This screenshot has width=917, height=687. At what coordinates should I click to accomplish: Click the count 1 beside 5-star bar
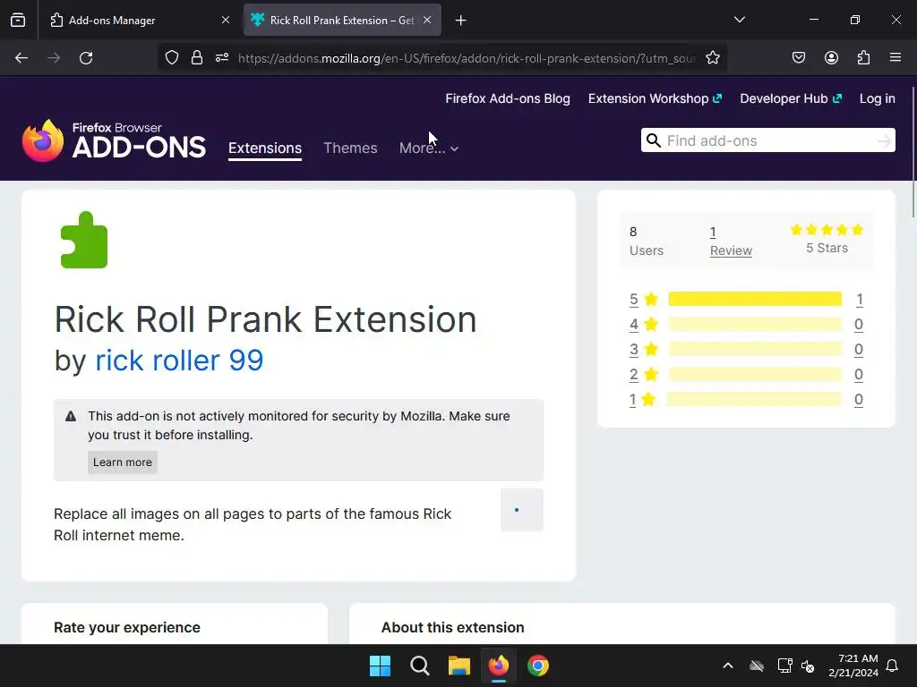pos(859,300)
